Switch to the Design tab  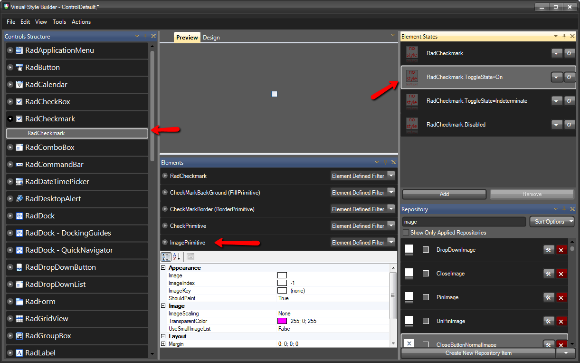click(211, 38)
